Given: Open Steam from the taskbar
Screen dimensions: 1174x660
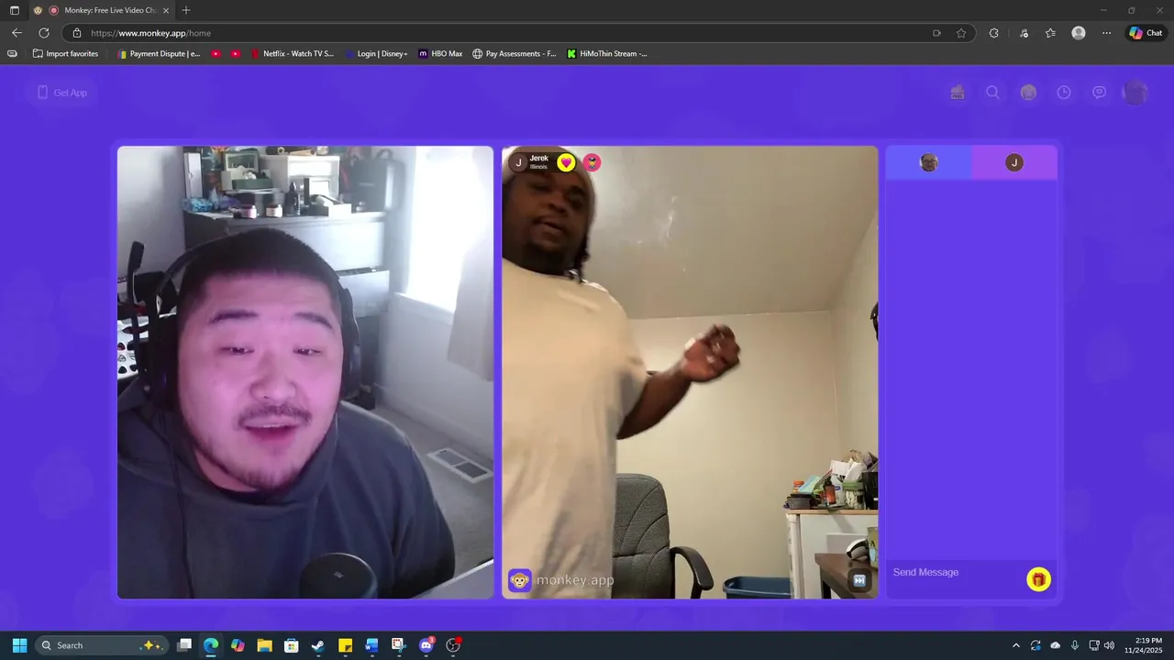Looking at the screenshot, I should point(318,645).
